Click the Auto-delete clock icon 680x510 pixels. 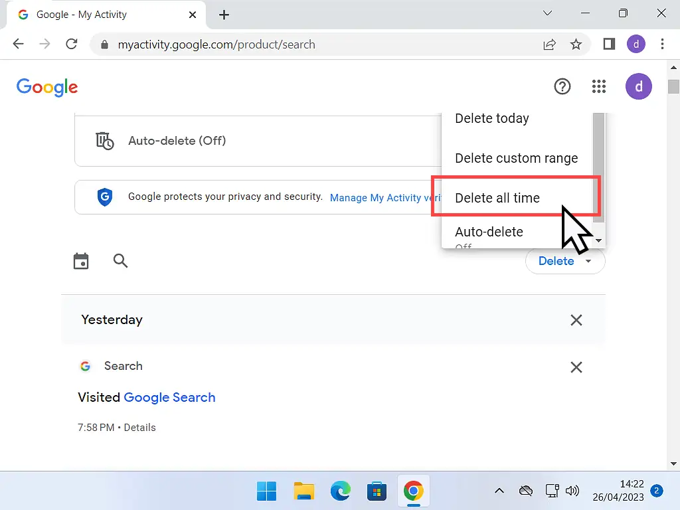point(104,141)
